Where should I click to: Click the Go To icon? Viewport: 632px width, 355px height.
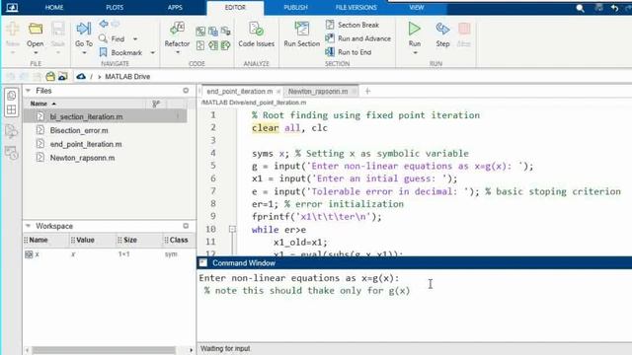tap(83, 29)
